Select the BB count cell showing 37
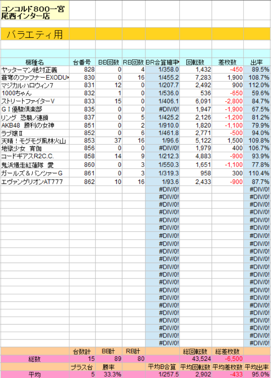This screenshot has width=271, height=378. click(x=109, y=141)
